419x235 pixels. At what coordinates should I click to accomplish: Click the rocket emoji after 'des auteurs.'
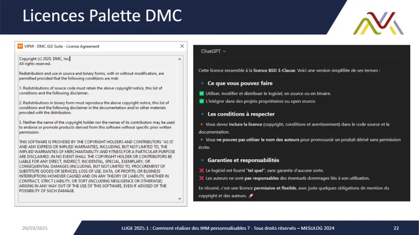tap(251, 195)
